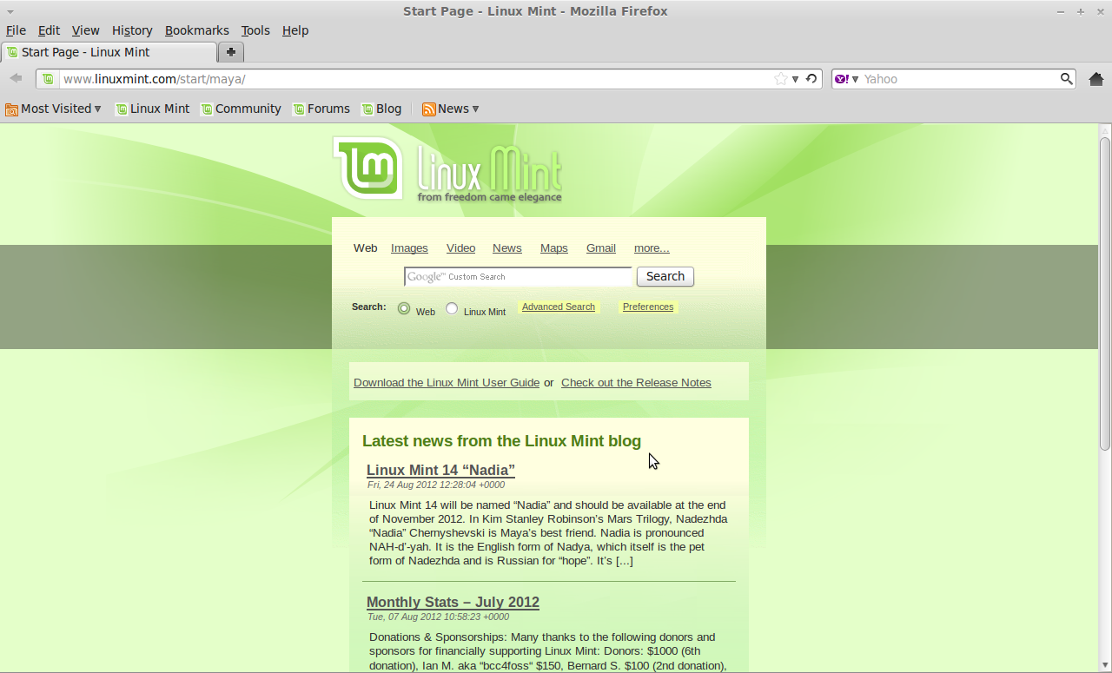
Task: Click the back arrow navigation button
Action: 16,78
